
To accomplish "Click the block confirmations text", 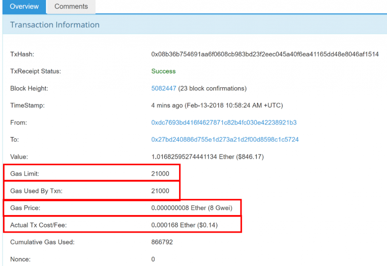I will point(212,88).
